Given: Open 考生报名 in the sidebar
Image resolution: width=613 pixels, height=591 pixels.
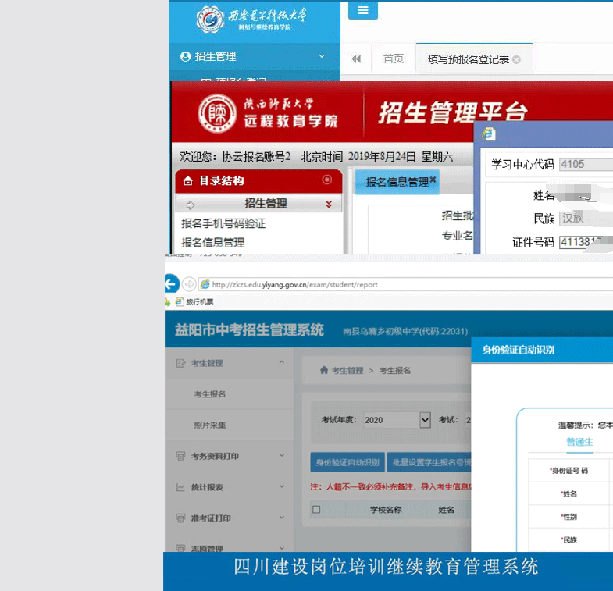Looking at the screenshot, I should pos(209,394).
